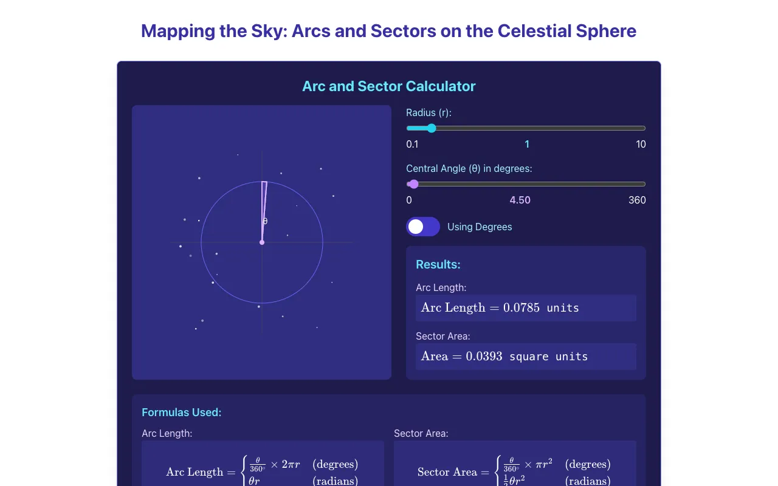The width and height of the screenshot is (778, 486).
Task: Toggle the Using Degrees switch
Action: click(423, 227)
